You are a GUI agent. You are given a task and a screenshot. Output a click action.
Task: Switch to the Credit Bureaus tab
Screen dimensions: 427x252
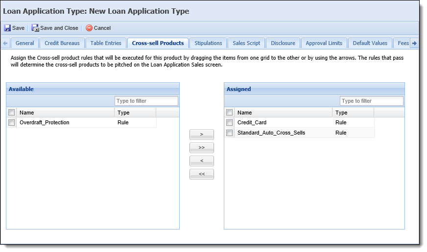[x=62, y=43]
